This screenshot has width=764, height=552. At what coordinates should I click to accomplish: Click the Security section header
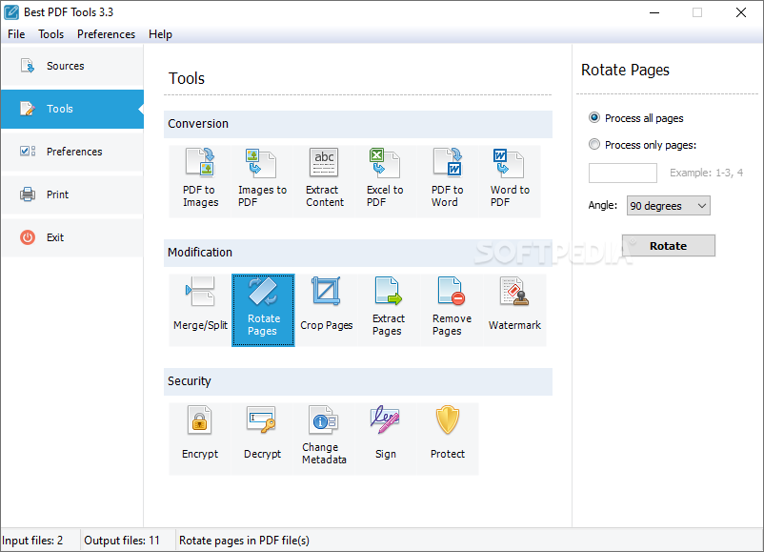tap(358, 381)
